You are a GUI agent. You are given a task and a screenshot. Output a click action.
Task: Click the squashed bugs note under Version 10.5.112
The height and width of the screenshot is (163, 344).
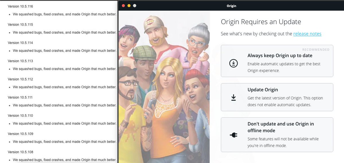tap(64, 87)
